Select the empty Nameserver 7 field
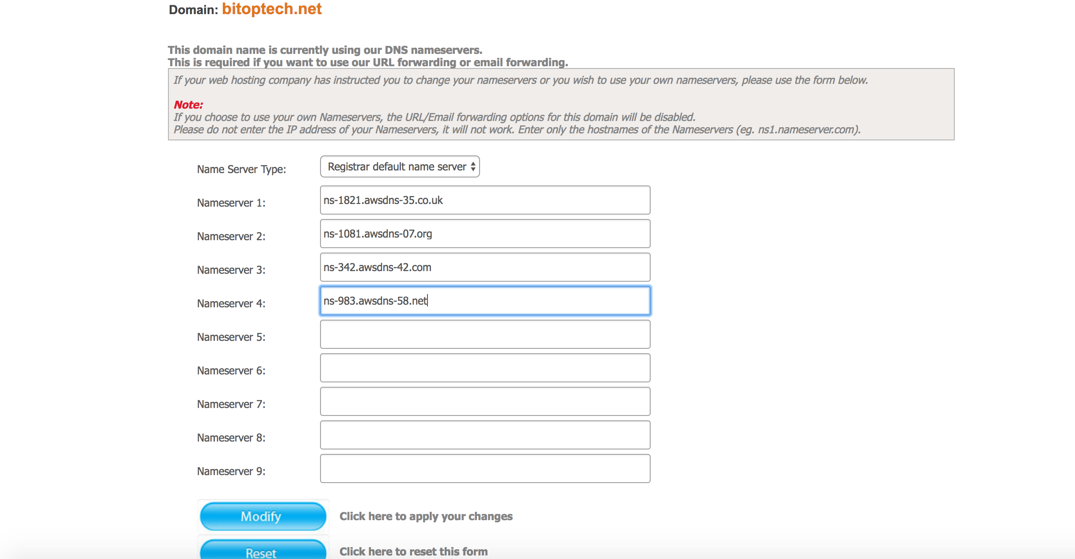The width and height of the screenshot is (1075, 559). coord(485,401)
